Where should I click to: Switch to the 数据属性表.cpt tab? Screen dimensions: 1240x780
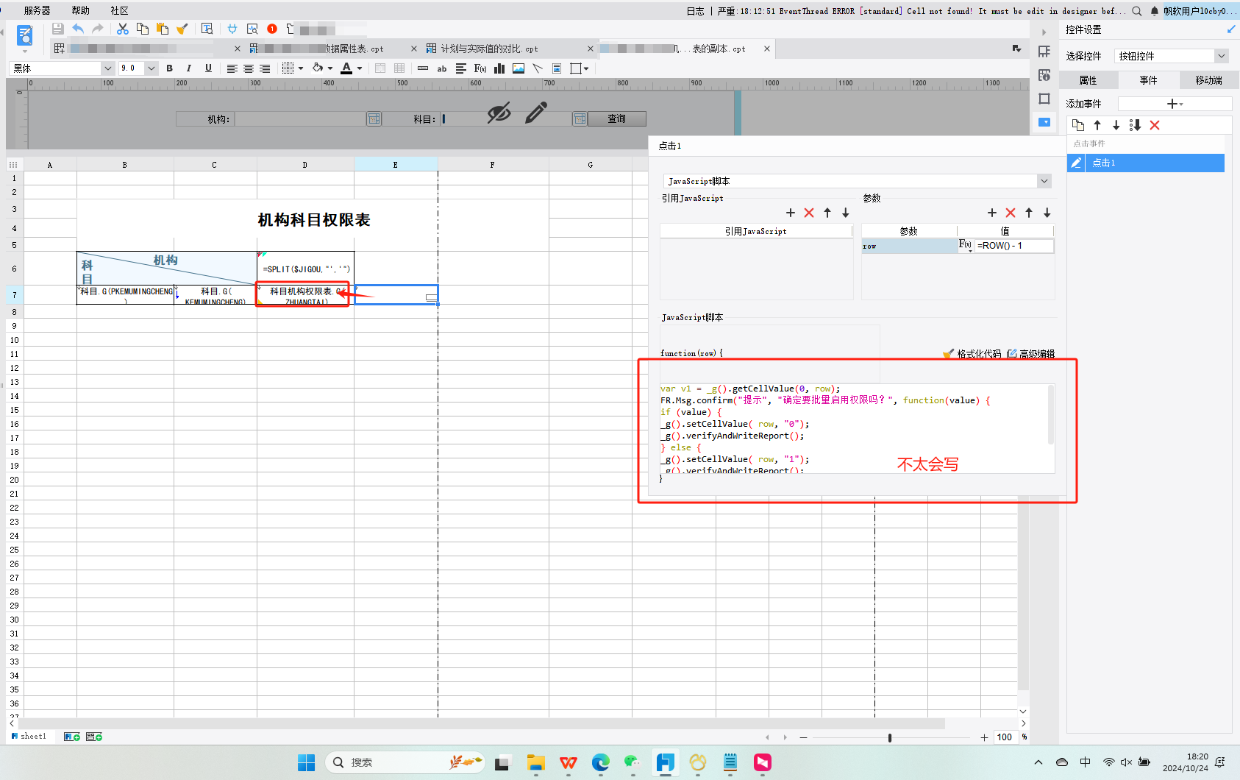coord(354,49)
